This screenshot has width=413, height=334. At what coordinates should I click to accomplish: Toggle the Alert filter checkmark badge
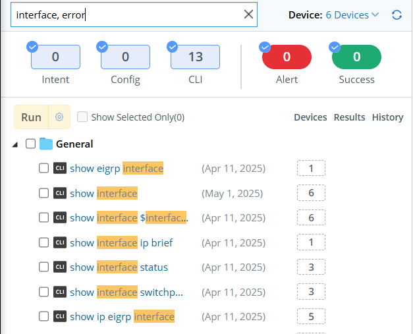point(265,47)
